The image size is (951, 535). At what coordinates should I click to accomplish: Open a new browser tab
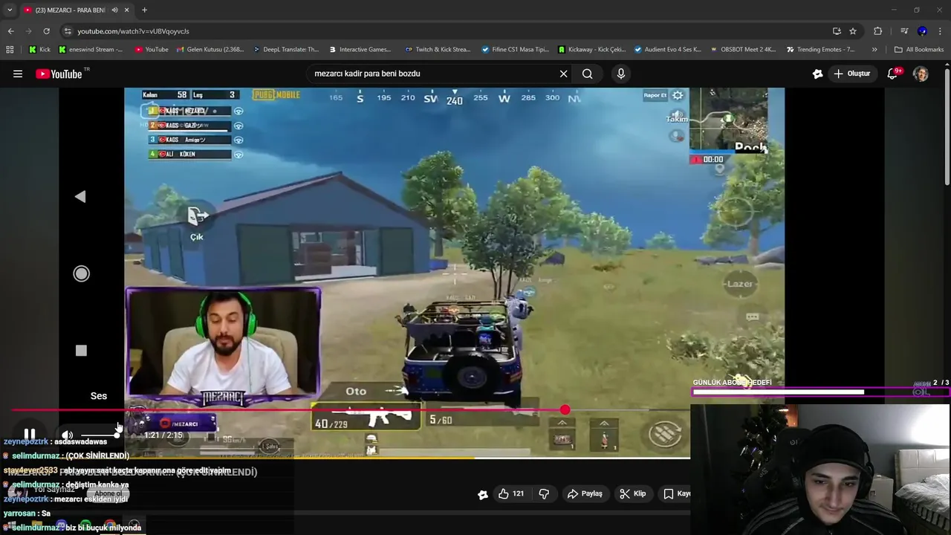144,10
